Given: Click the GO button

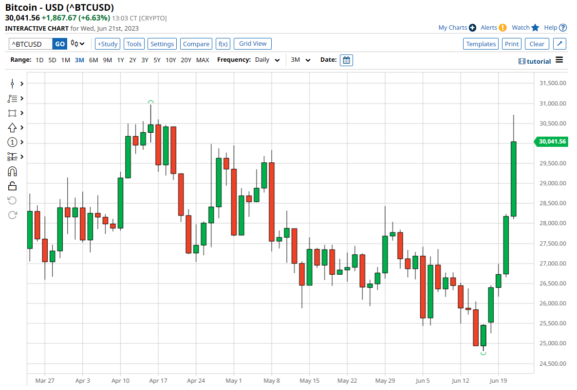Looking at the screenshot, I should [59, 44].
